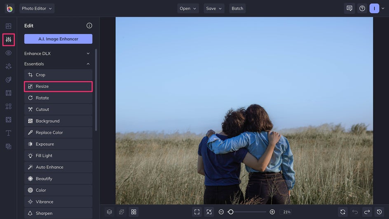The width and height of the screenshot is (389, 219).
Task: Click the Batch button
Action: pos(237,8)
